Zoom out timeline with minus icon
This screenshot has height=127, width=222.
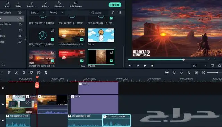click(204, 73)
